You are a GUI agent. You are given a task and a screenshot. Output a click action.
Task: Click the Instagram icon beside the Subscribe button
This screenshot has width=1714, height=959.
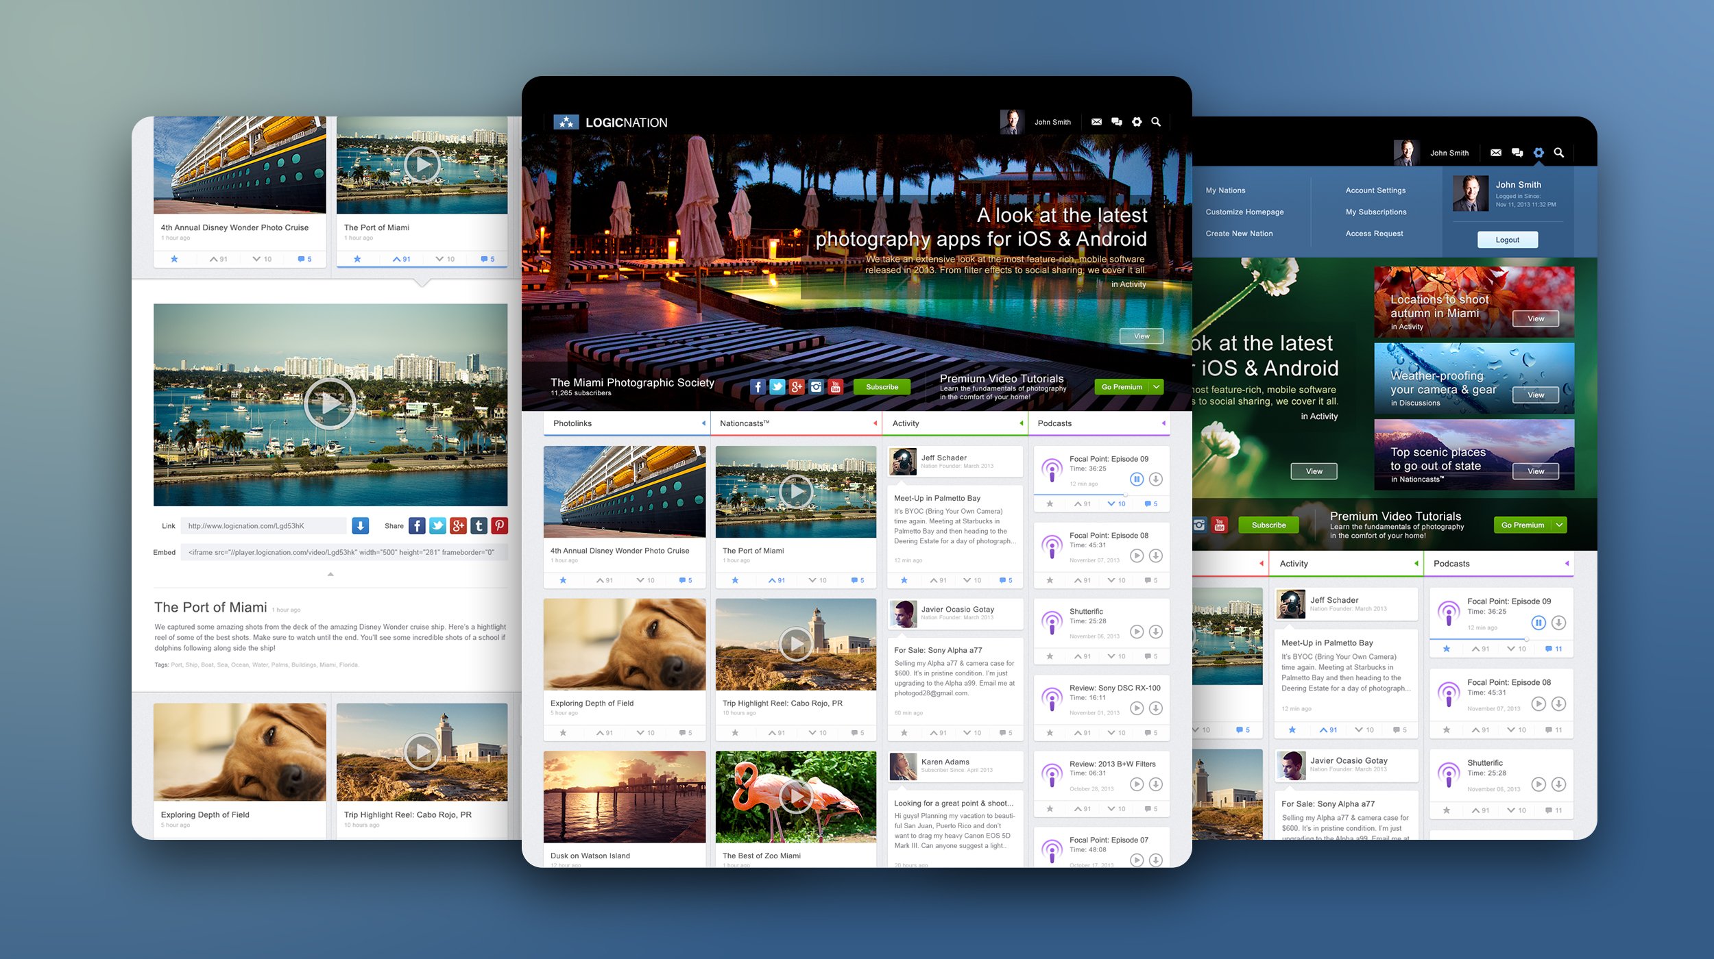coord(815,386)
